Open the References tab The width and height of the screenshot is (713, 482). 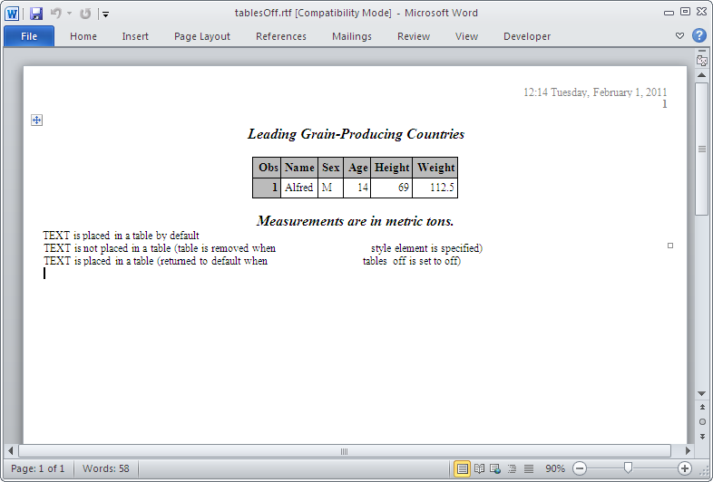point(281,36)
